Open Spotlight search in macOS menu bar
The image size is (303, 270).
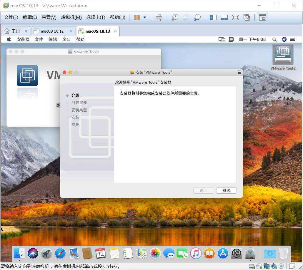(274, 39)
